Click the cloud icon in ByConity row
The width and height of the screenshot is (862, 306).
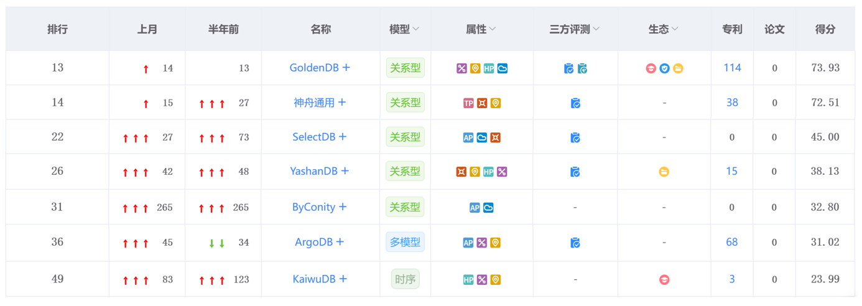[x=489, y=208]
